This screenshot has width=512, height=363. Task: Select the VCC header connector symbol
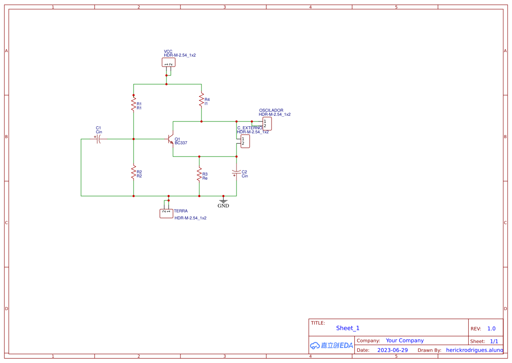(x=167, y=62)
